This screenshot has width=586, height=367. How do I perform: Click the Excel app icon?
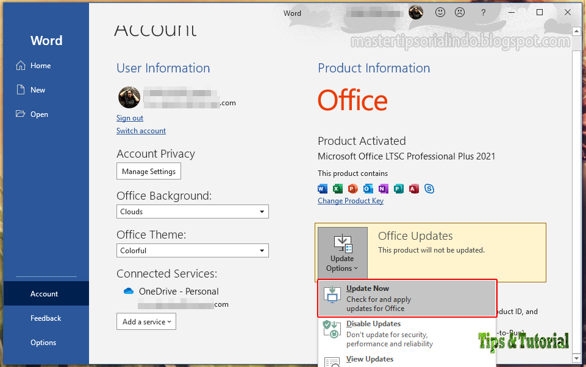pos(337,189)
